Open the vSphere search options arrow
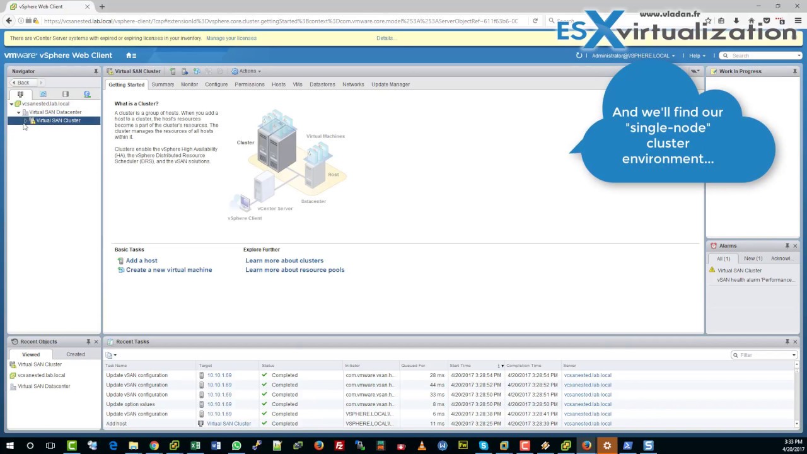This screenshot has width=807, height=454. click(x=799, y=55)
